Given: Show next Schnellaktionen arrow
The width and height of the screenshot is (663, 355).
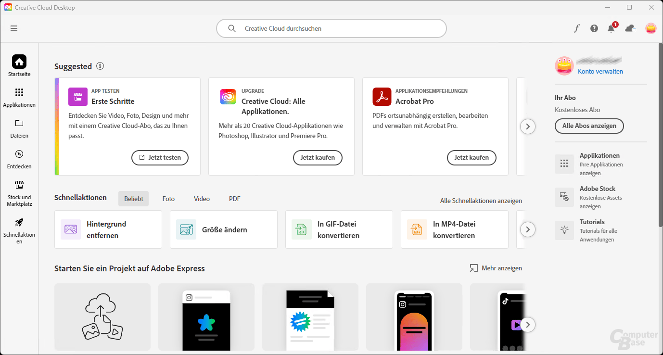Looking at the screenshot, I should tap(528, 229).
